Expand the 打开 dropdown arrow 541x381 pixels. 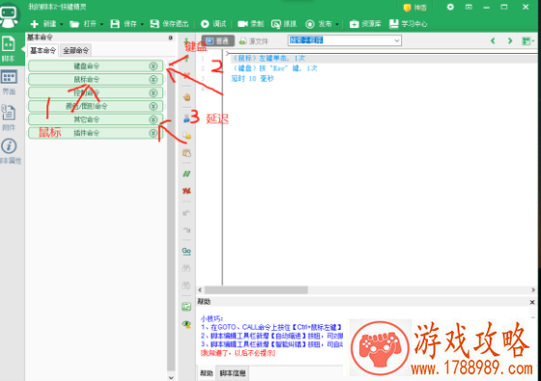click(101, 24)
